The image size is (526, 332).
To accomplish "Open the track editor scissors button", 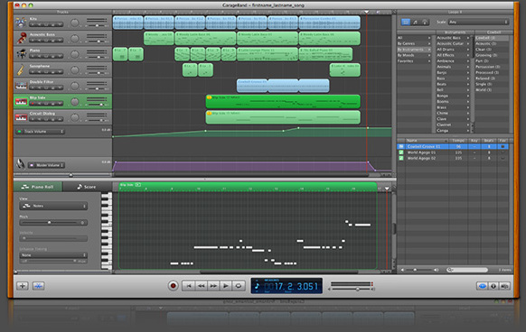I will (39, 286).
